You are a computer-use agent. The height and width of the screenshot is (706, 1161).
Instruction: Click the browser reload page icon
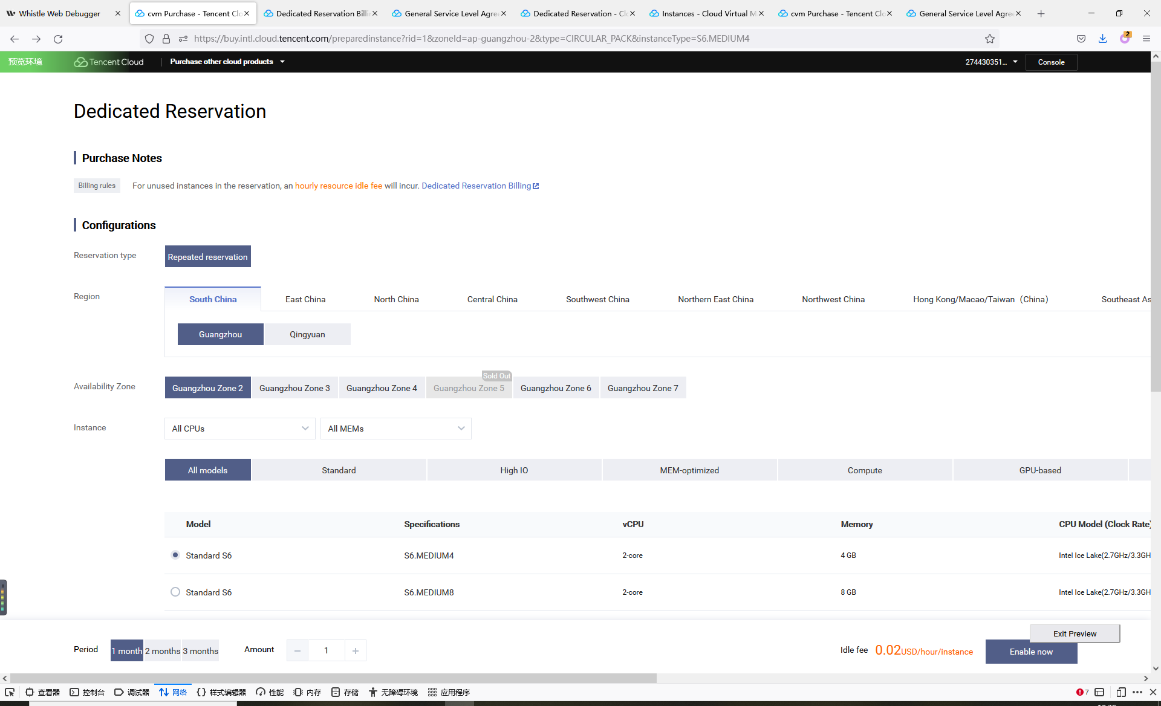(x=58, y=39)
